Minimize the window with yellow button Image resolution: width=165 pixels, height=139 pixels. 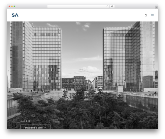(x=12, y=7)
